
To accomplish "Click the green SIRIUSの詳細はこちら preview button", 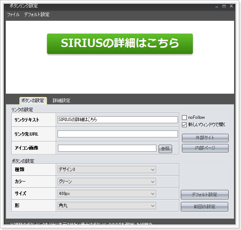I will point(120,44).
